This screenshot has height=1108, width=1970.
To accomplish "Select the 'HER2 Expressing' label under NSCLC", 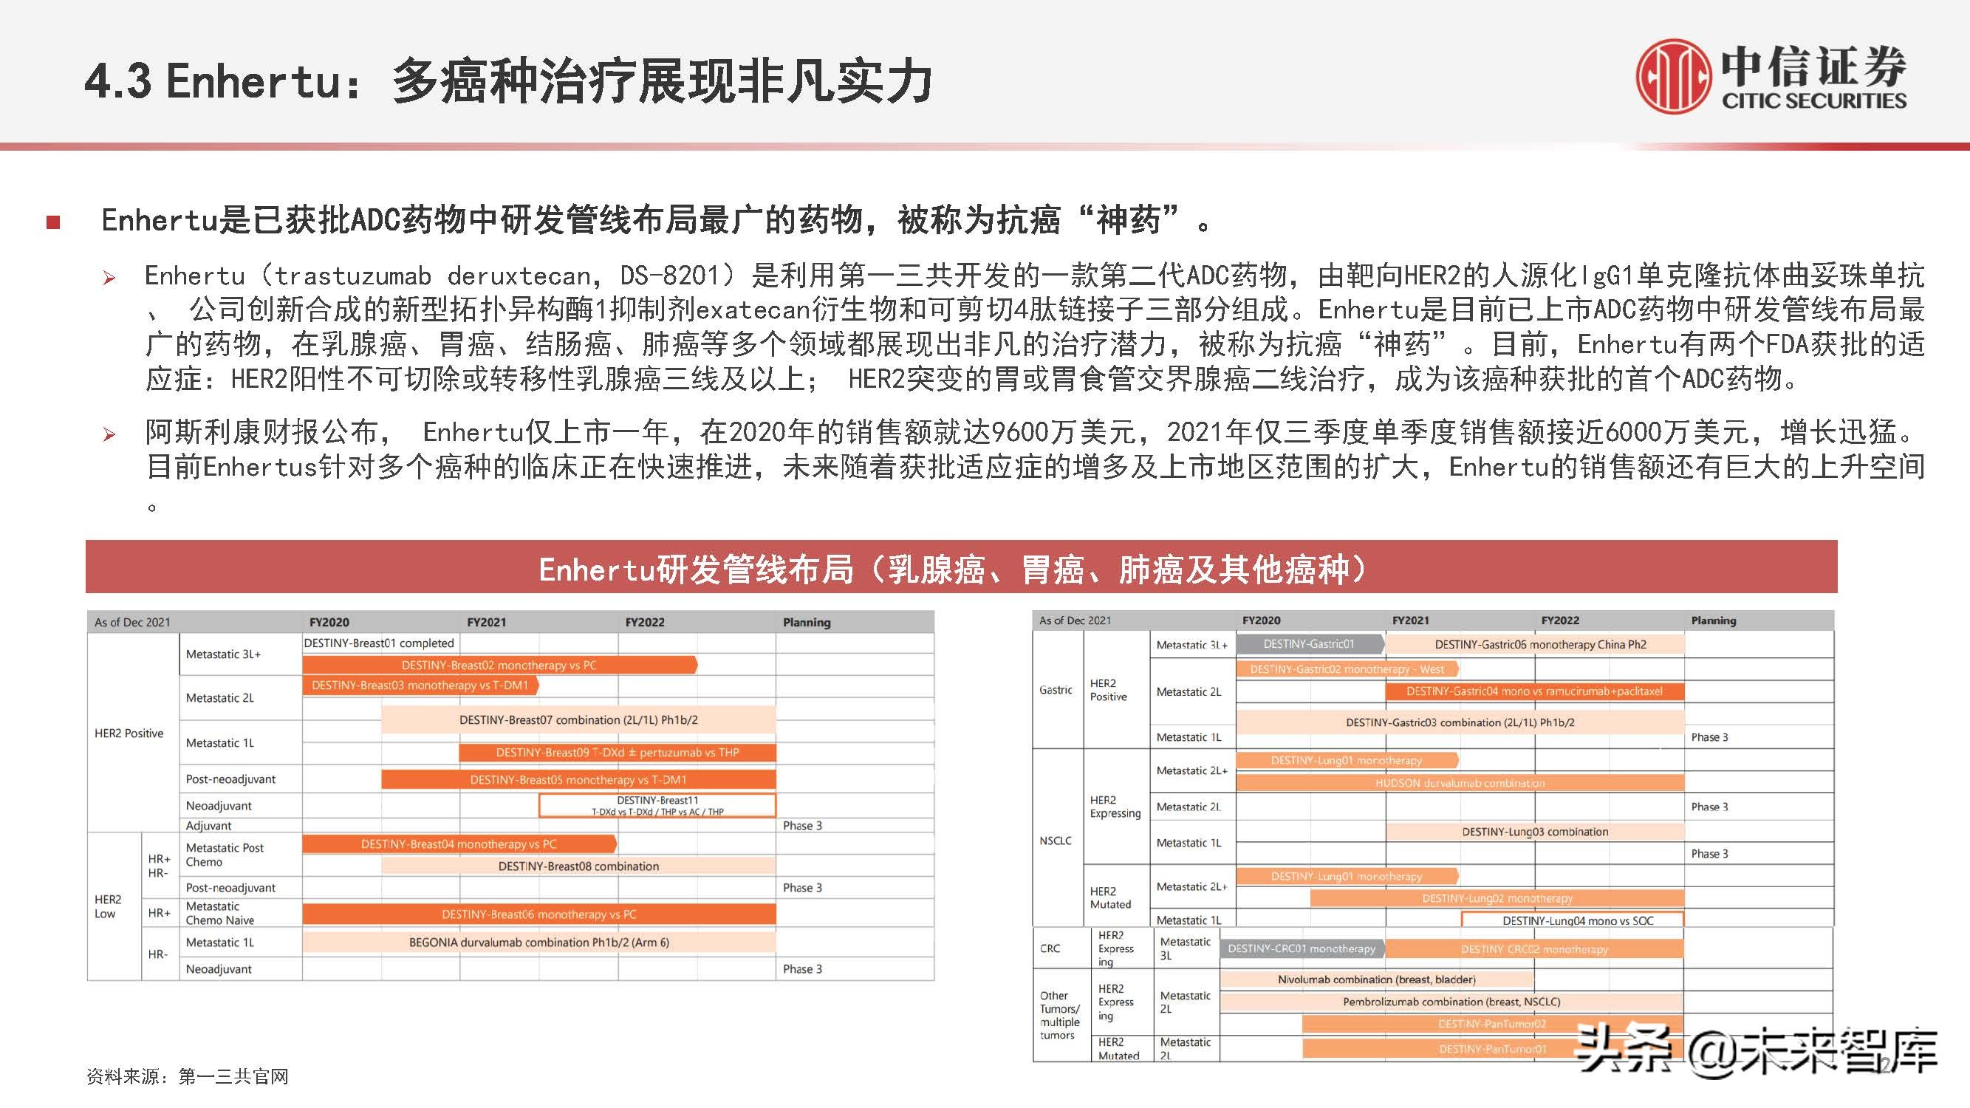I will [x=1115, y=807].
